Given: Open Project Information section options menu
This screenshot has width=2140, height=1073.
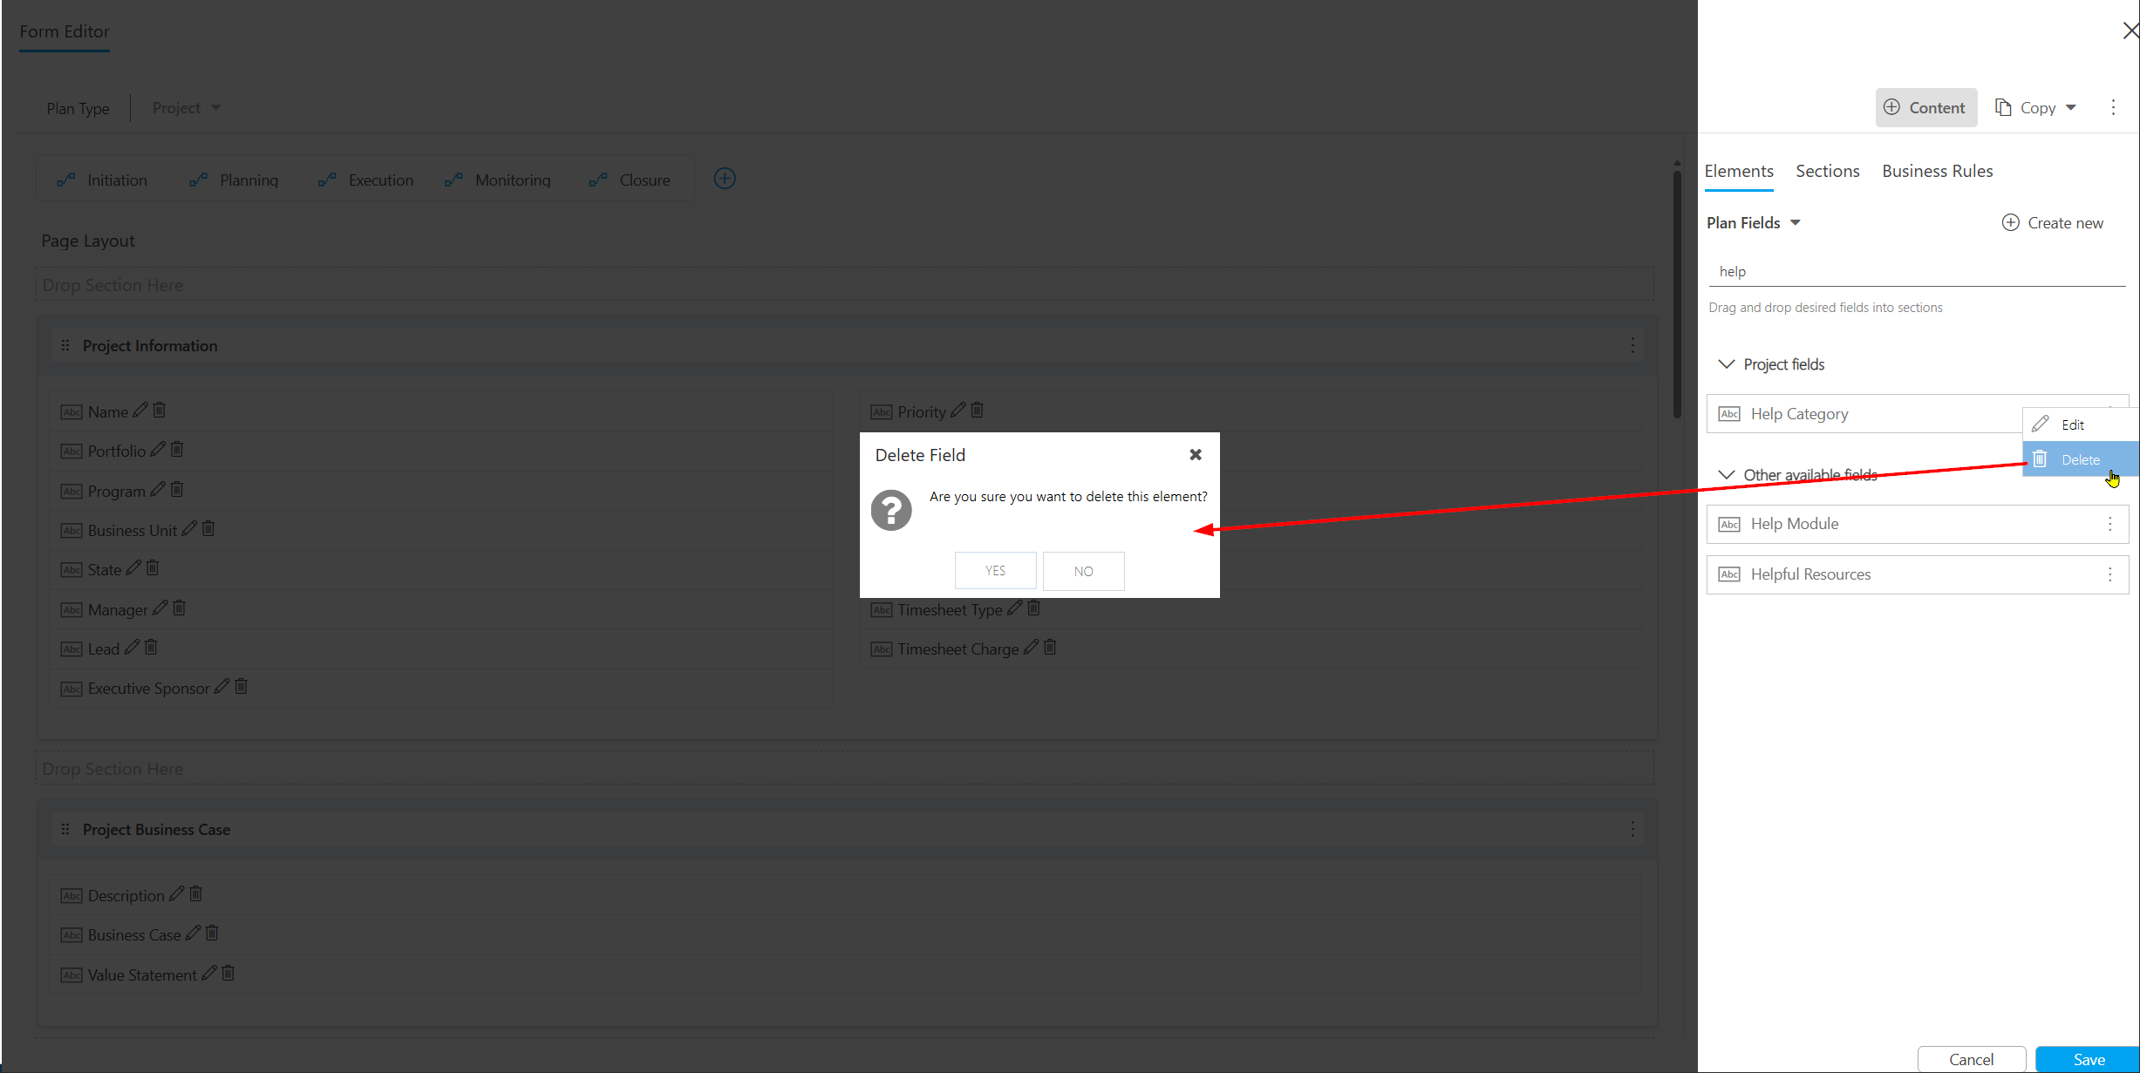Looking at the screenshot, I should (1632, 345).
